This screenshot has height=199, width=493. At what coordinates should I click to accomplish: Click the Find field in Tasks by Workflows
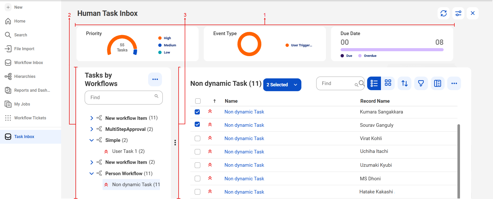coord(124,98)
